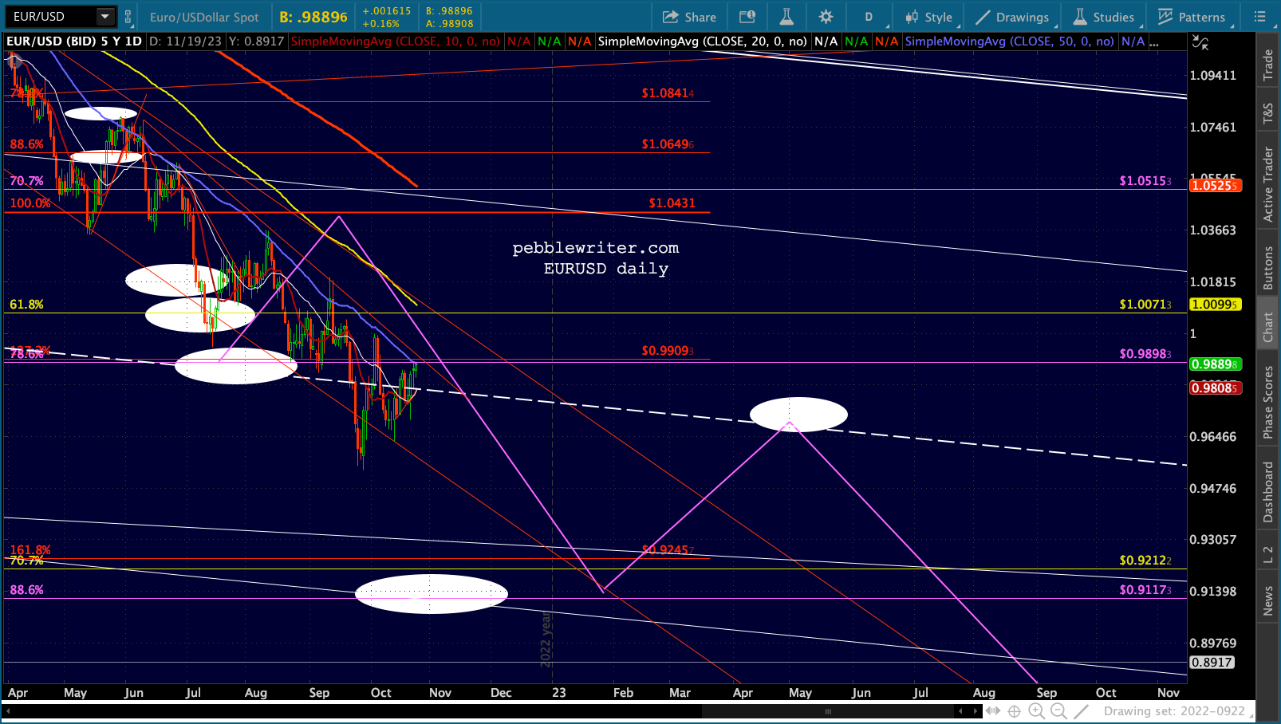Open chart settings gear
The image size is (1281, 724).
point(826,17)
